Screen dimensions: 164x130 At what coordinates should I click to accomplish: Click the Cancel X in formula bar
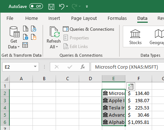pos(57,67)
